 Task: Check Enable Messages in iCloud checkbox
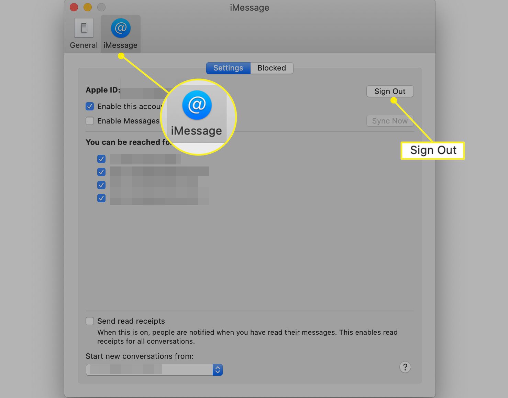(x=90, y=121)
